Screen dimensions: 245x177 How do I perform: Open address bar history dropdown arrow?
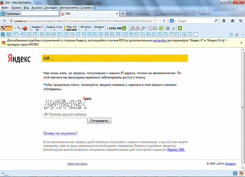click(160, 21)
